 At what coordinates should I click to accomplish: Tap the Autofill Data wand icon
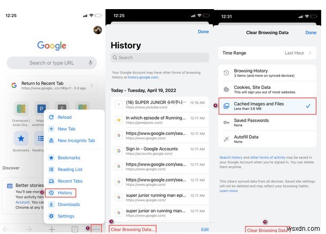click(226, 139)
